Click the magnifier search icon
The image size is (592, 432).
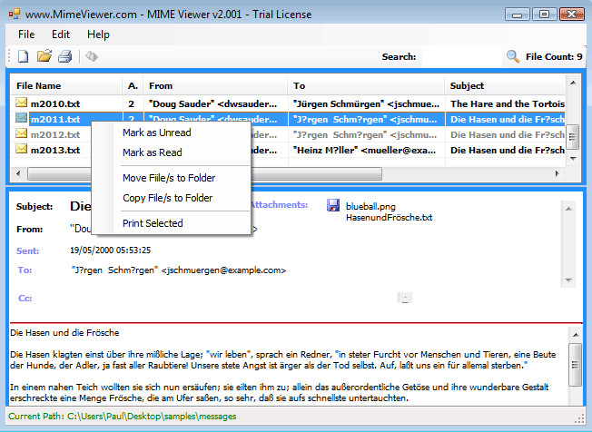coord(512,56)
